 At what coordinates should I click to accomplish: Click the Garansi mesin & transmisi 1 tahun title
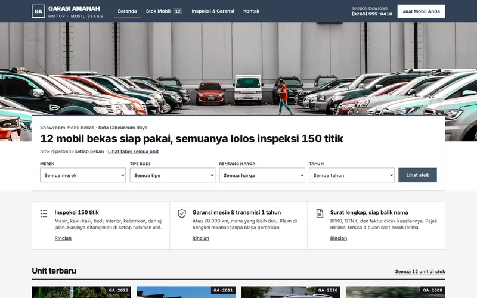[x=237, y=212]
